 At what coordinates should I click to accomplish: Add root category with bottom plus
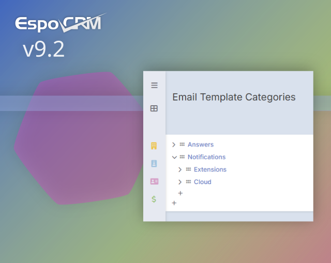click(x=174, y=203)
